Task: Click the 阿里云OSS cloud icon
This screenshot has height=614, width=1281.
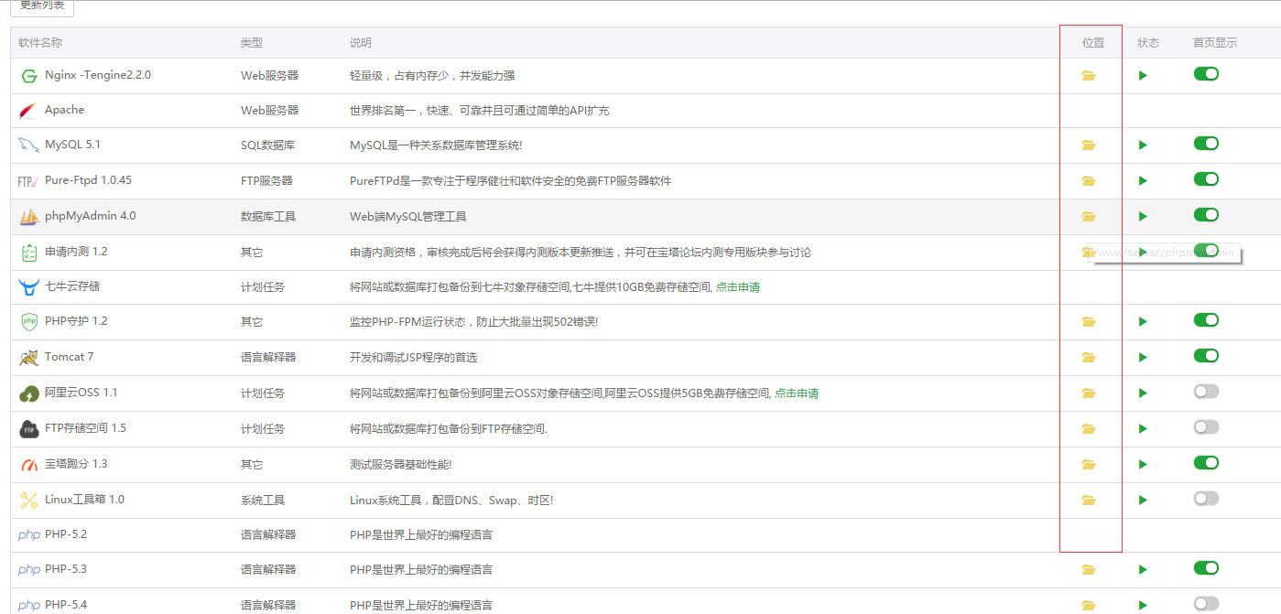Action: point(28,393)
